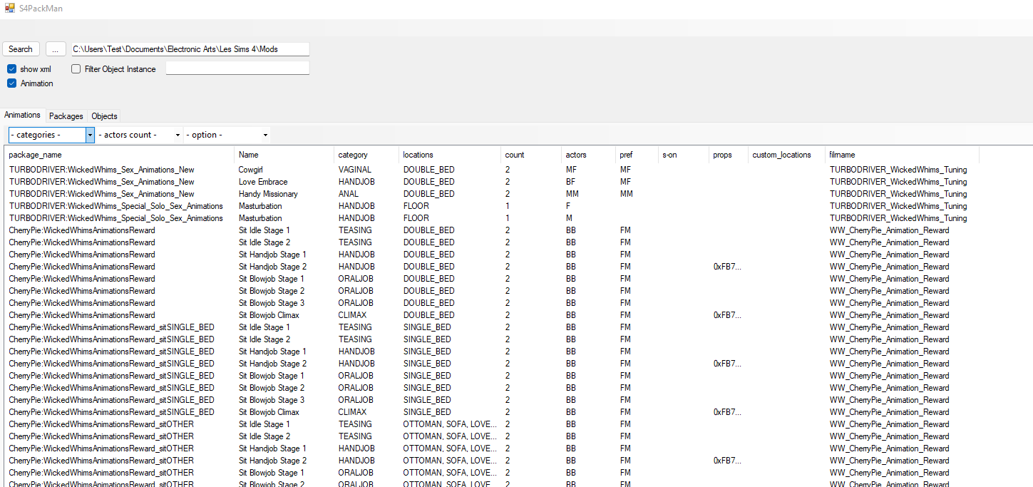
Task: Click the actors column header
Action: pos(588,155)
